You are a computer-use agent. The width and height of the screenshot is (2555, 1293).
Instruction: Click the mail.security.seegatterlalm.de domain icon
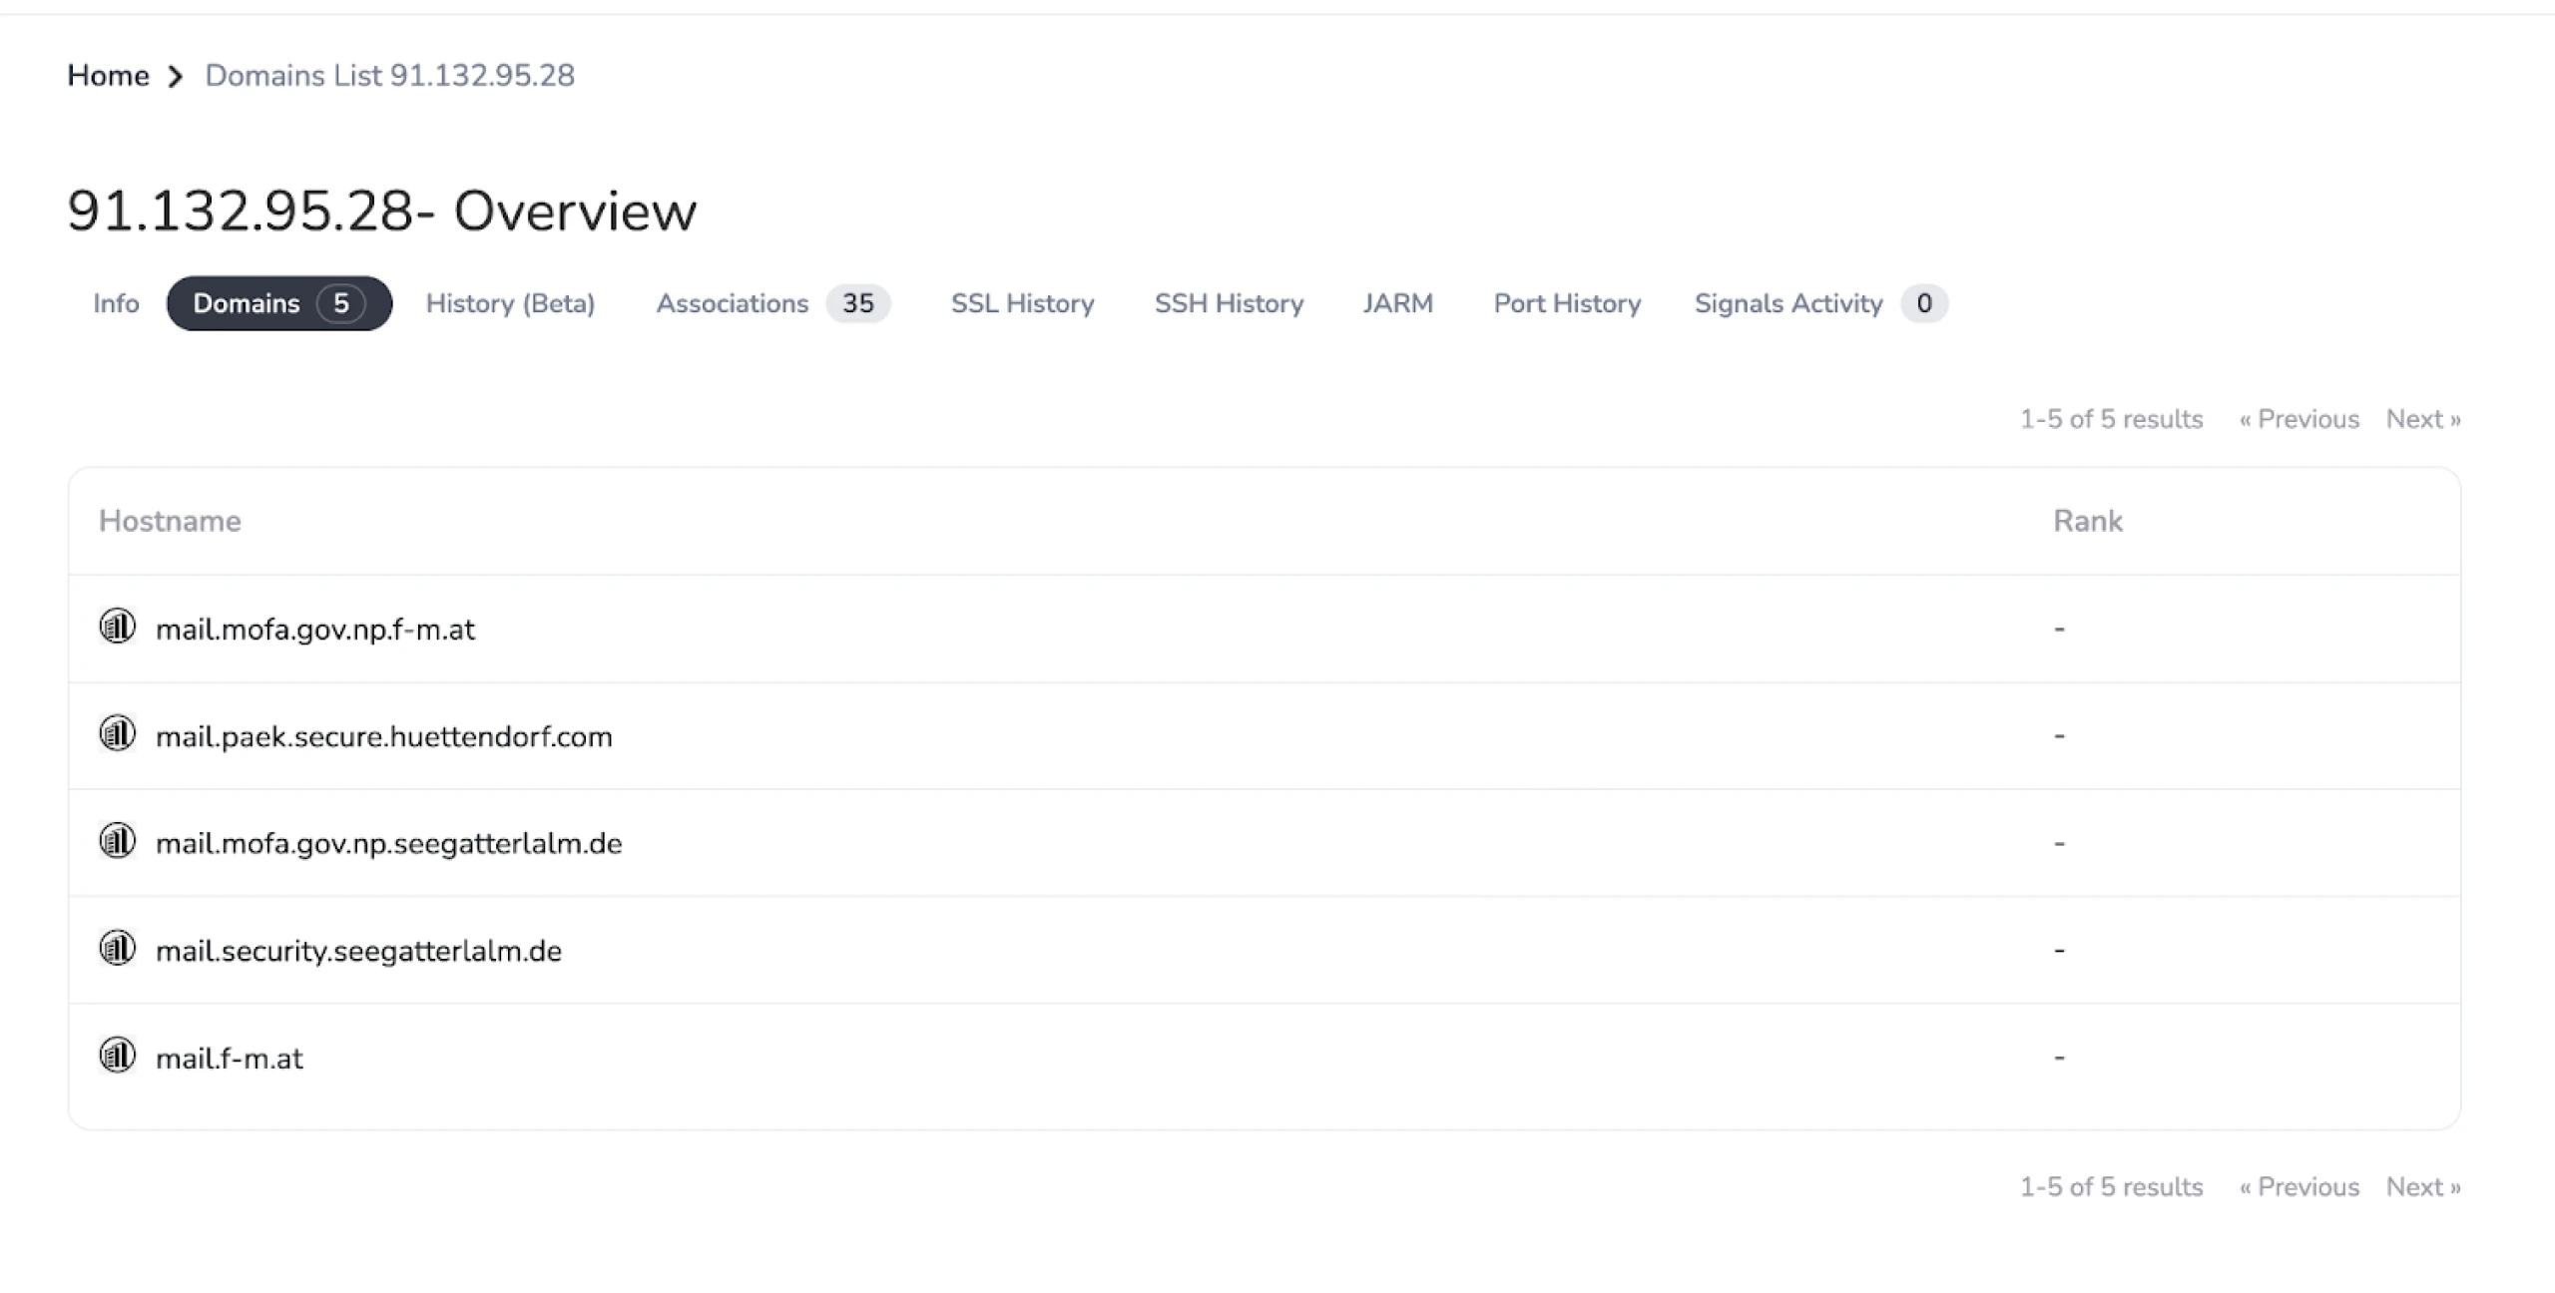pyautogui.click(x=119, y=950)
